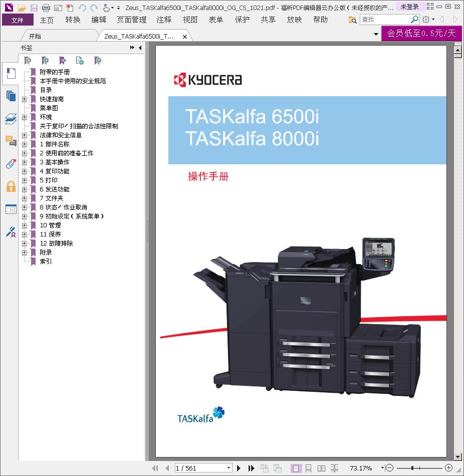Open the 菜单图 bookmark
This screenshot has width=464, height=476.
49,108
